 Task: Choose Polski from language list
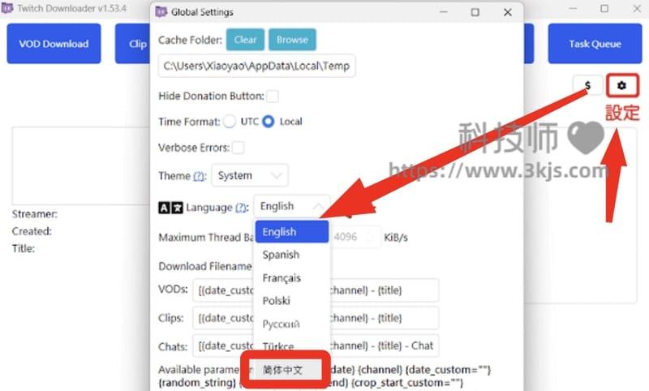click(292, 301)
